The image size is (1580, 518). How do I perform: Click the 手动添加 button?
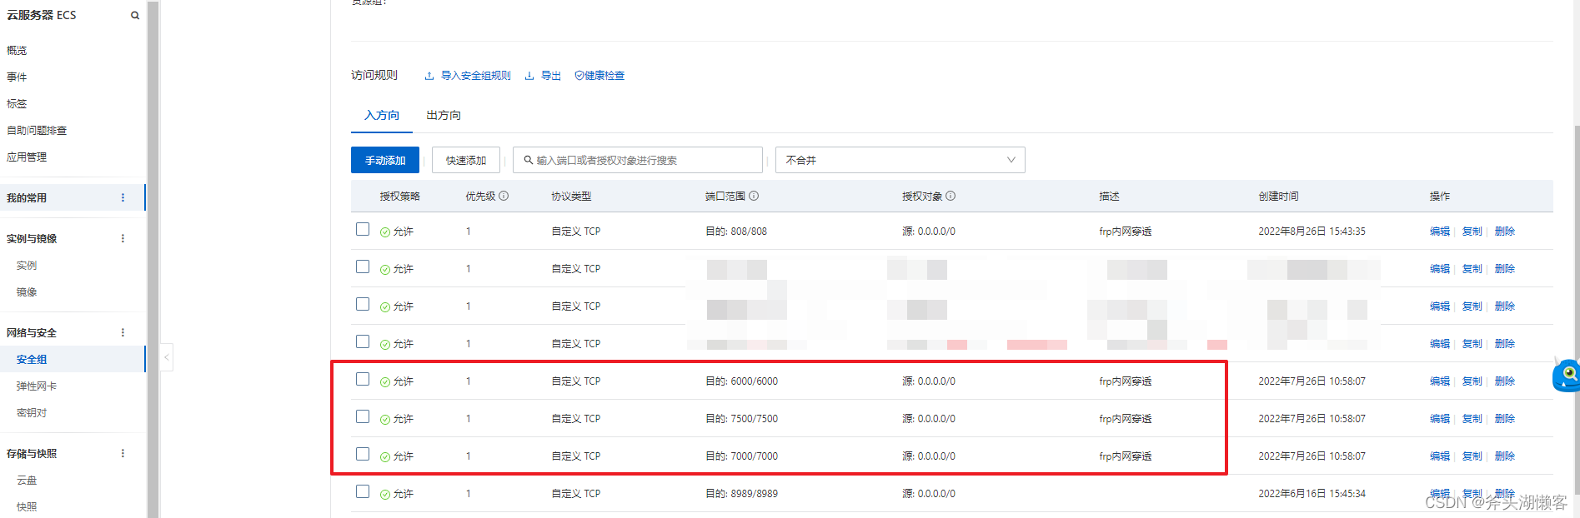click(x=385, y=160)
